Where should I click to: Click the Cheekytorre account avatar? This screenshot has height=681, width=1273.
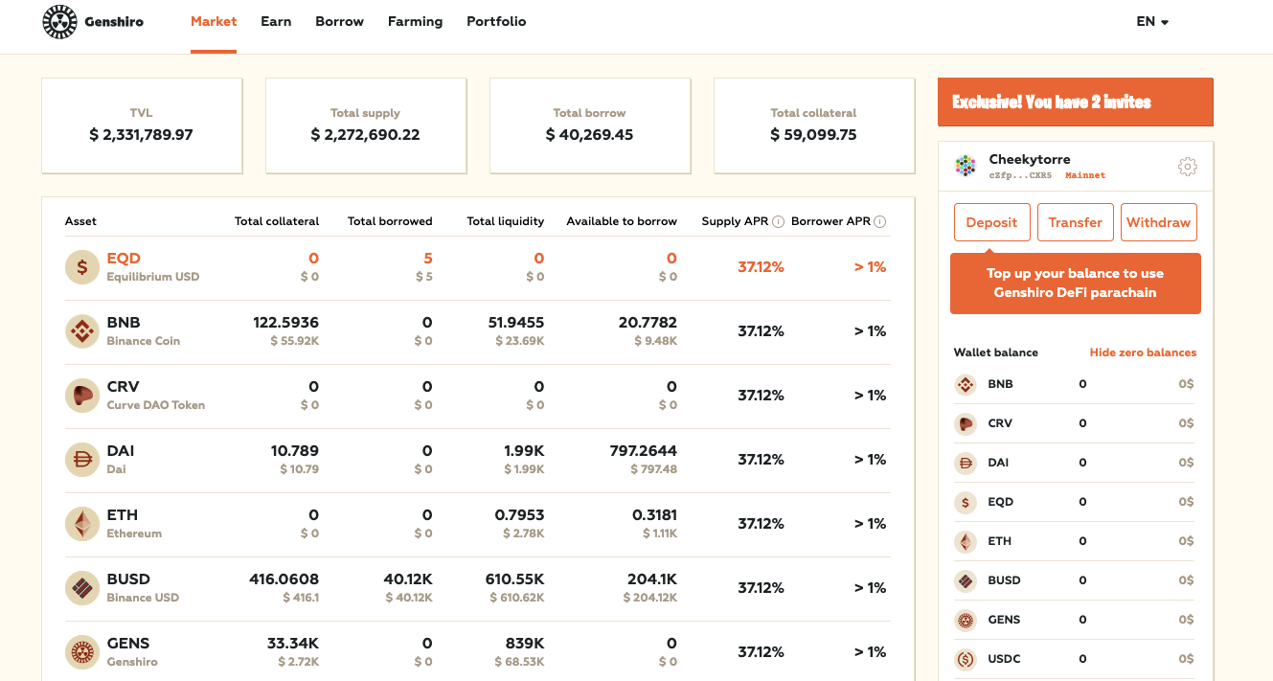tap(966, 166)
